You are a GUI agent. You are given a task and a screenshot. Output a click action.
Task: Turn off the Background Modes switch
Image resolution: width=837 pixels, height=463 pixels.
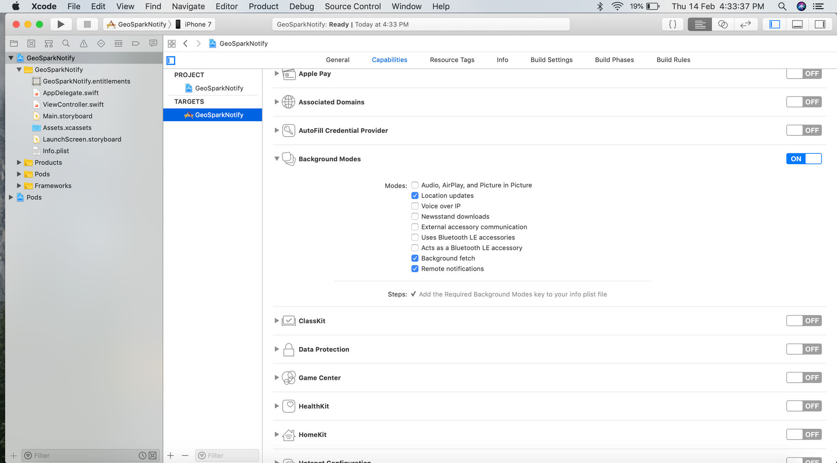[x=804, y=159]
